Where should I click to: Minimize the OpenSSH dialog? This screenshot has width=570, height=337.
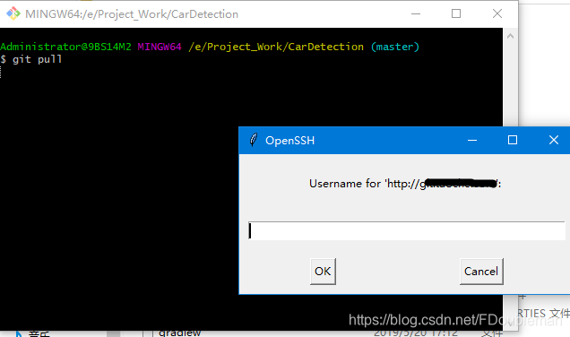[472, 140]
